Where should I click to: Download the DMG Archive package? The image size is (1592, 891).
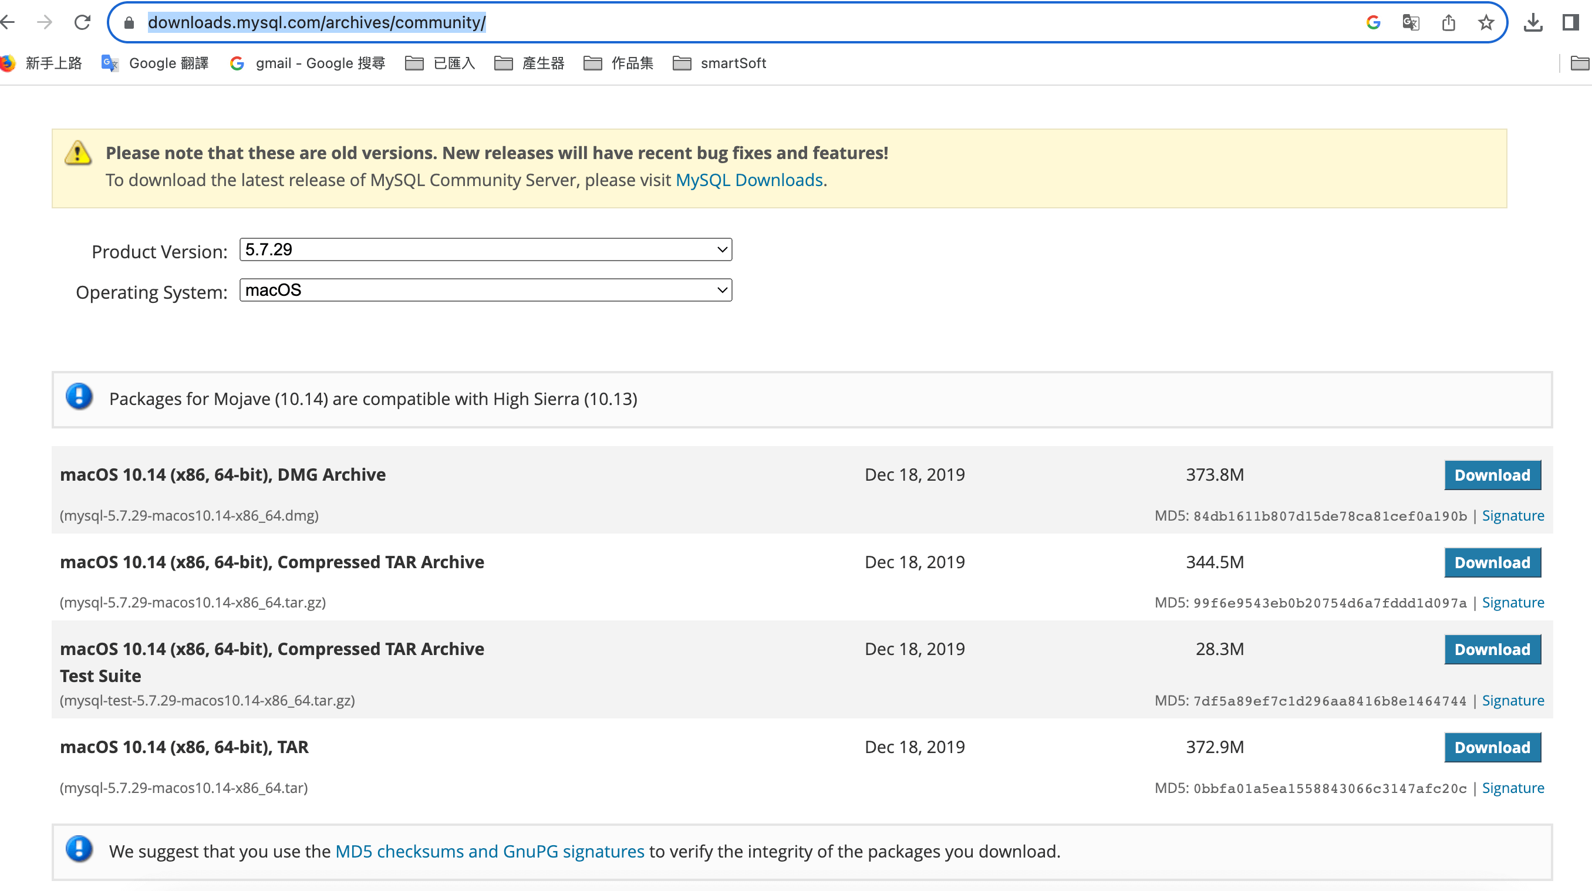[1492, 475]
